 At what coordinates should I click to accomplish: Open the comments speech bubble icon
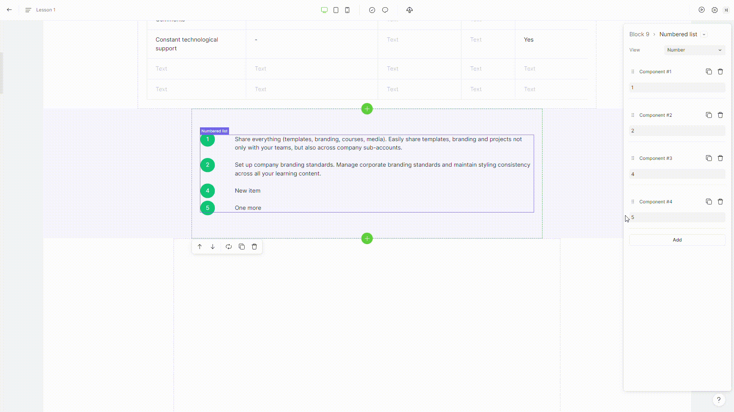click(x=385, y=10)
